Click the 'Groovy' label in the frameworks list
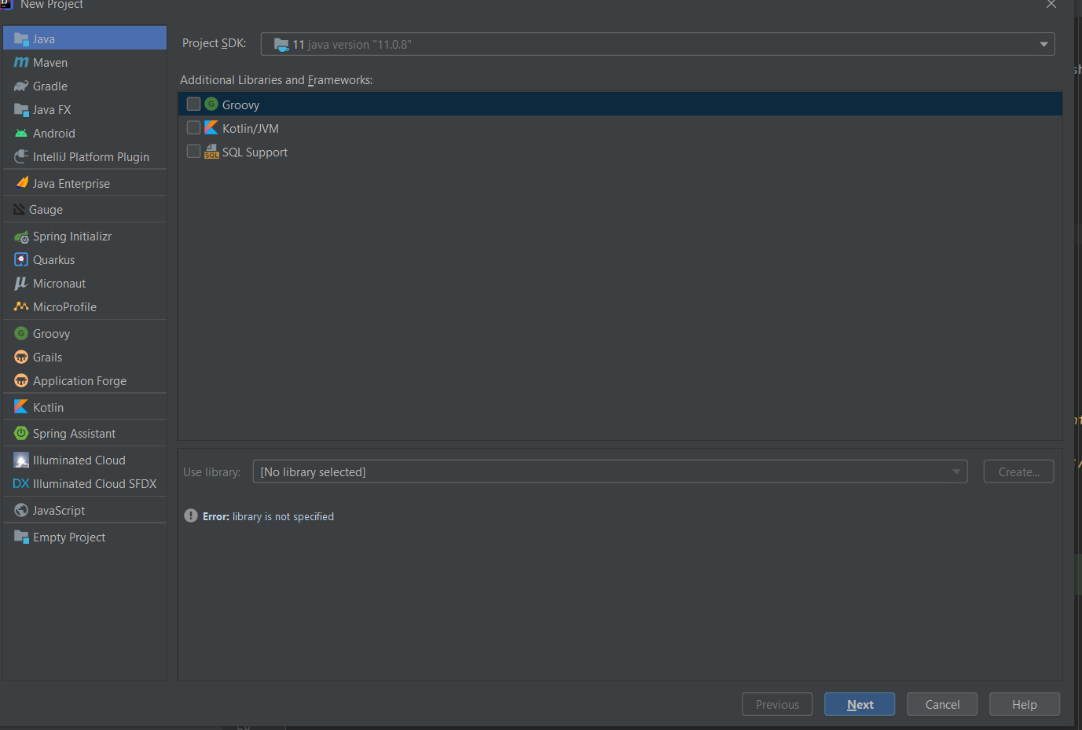Image resolution: width=1082 pixels, height=730 pixels. tap(240, 105)
